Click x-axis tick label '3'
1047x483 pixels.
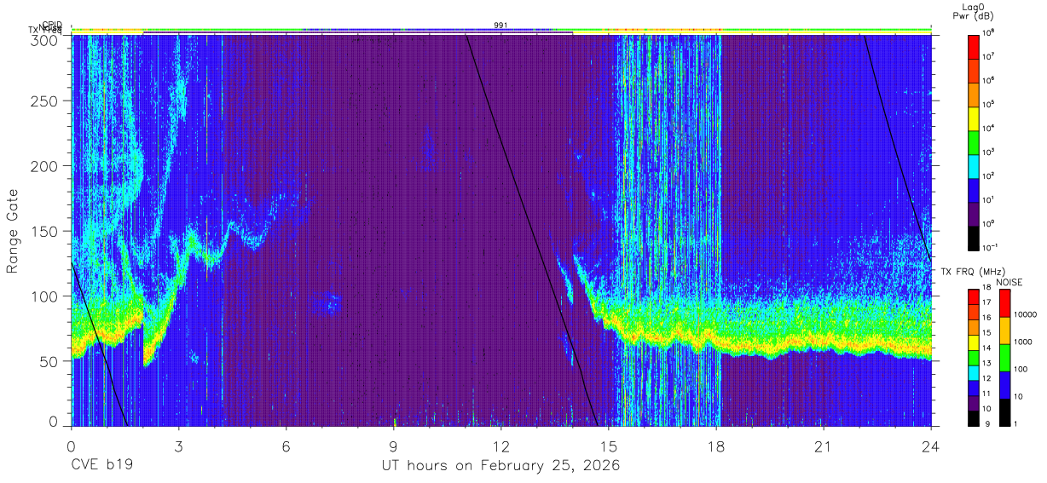tap(178, 447)
